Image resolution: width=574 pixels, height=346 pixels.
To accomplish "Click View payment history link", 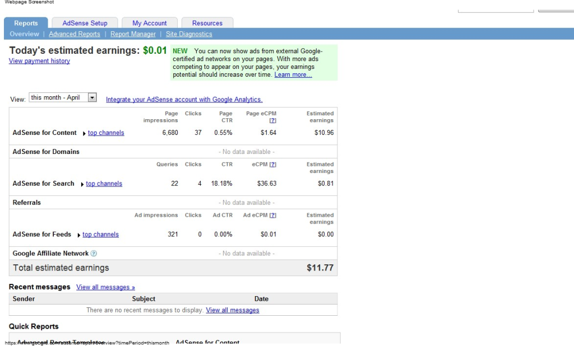I will (x=39, y=61).
